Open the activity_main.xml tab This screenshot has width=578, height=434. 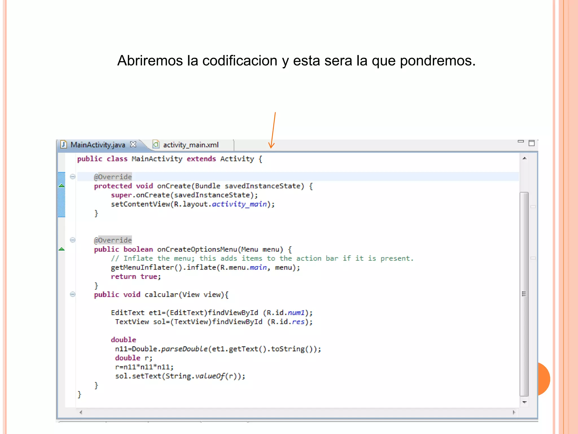[191, 145]
